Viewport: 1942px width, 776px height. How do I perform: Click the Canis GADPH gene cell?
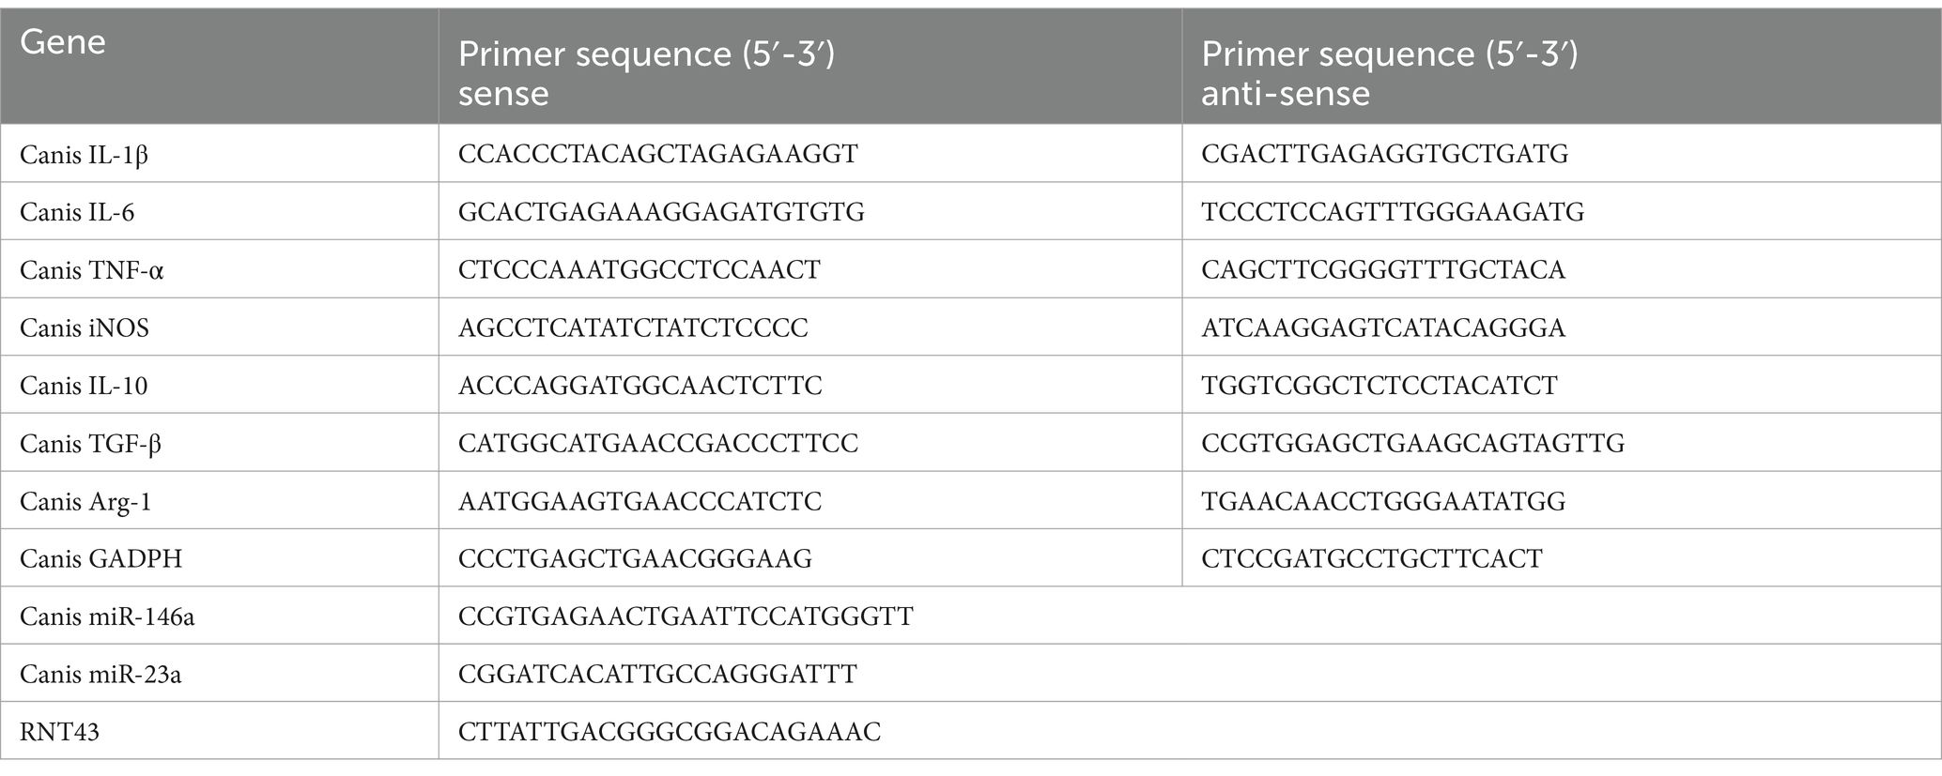click(x=101, y=559)
